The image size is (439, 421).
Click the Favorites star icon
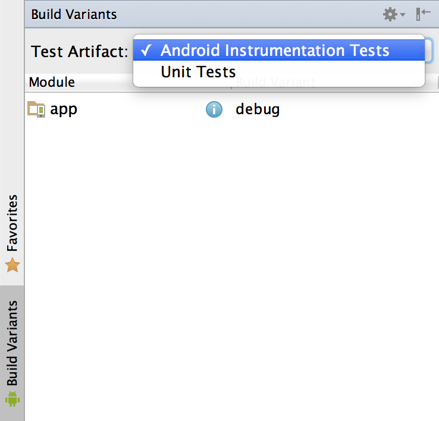click(12, 265)
